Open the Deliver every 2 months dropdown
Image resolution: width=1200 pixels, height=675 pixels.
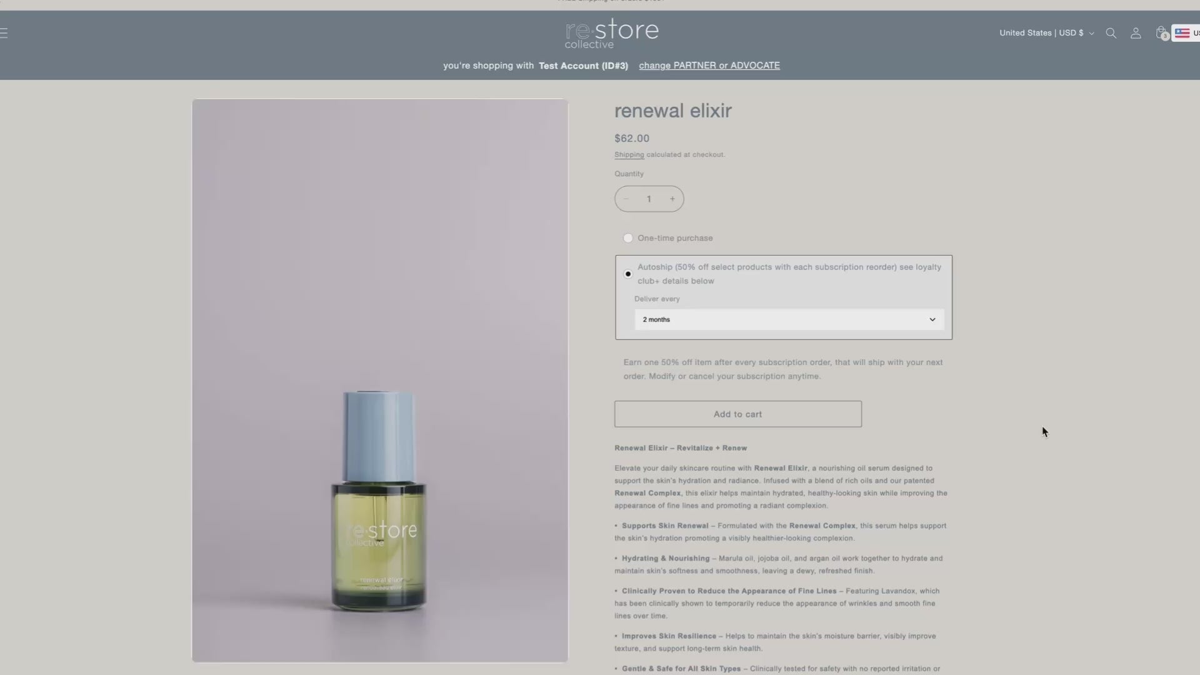(x=789, y=319)
